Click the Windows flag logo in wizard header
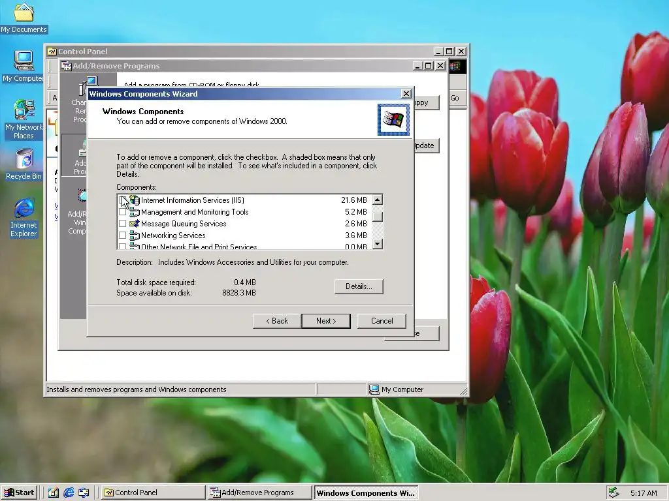This screenshot has height=501, width=669. click(x=393, y=120)
